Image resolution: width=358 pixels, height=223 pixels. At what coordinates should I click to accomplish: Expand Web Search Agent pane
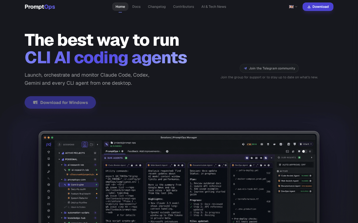pos(171,165)
